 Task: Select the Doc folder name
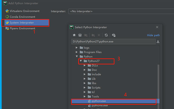pos(94,70)
